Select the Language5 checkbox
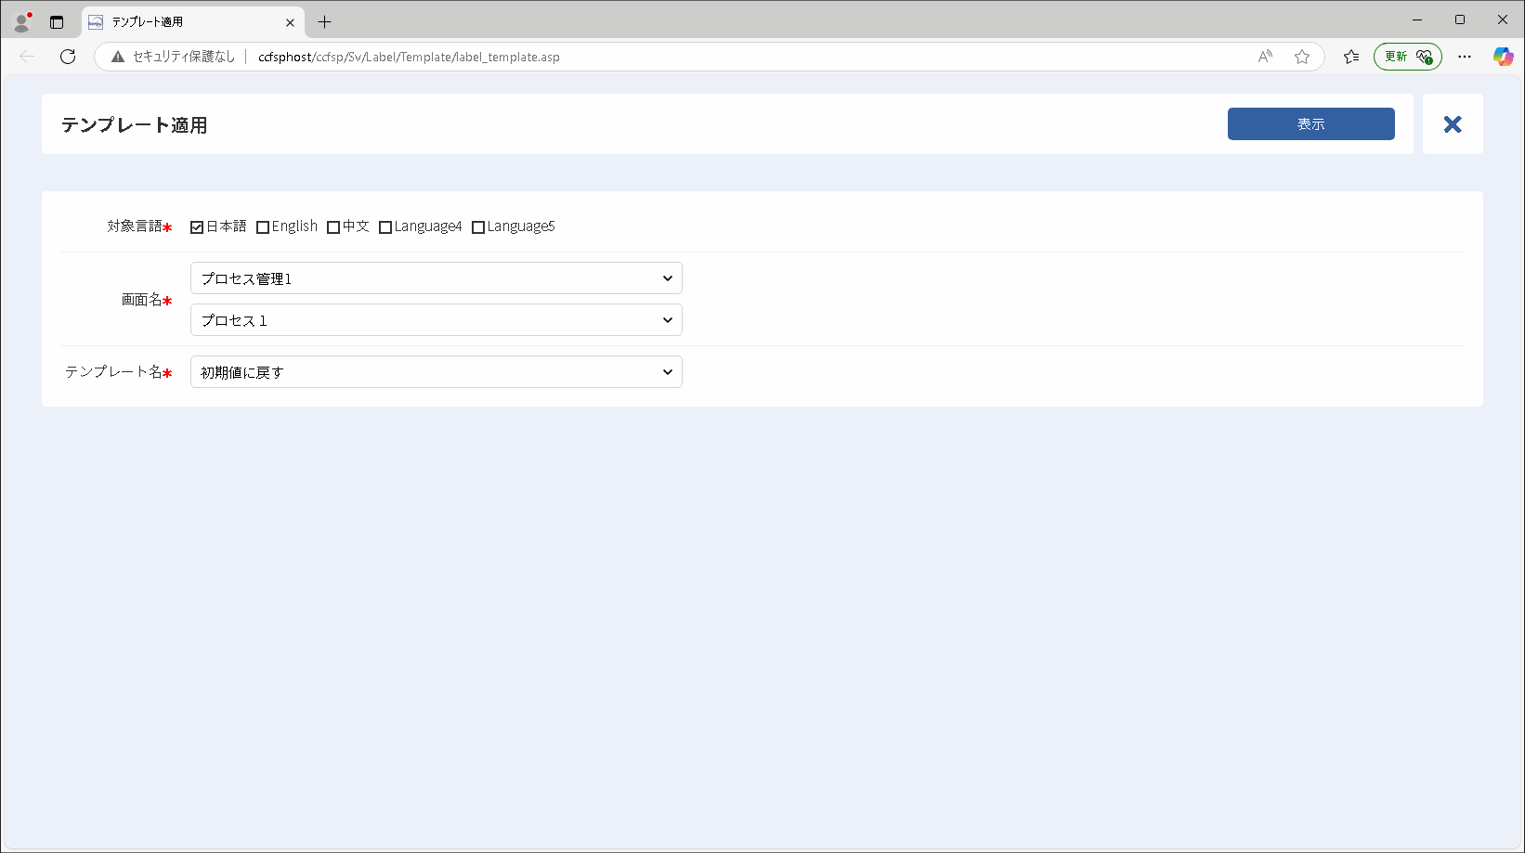The image size is (1525, 853). coord(478,227)
